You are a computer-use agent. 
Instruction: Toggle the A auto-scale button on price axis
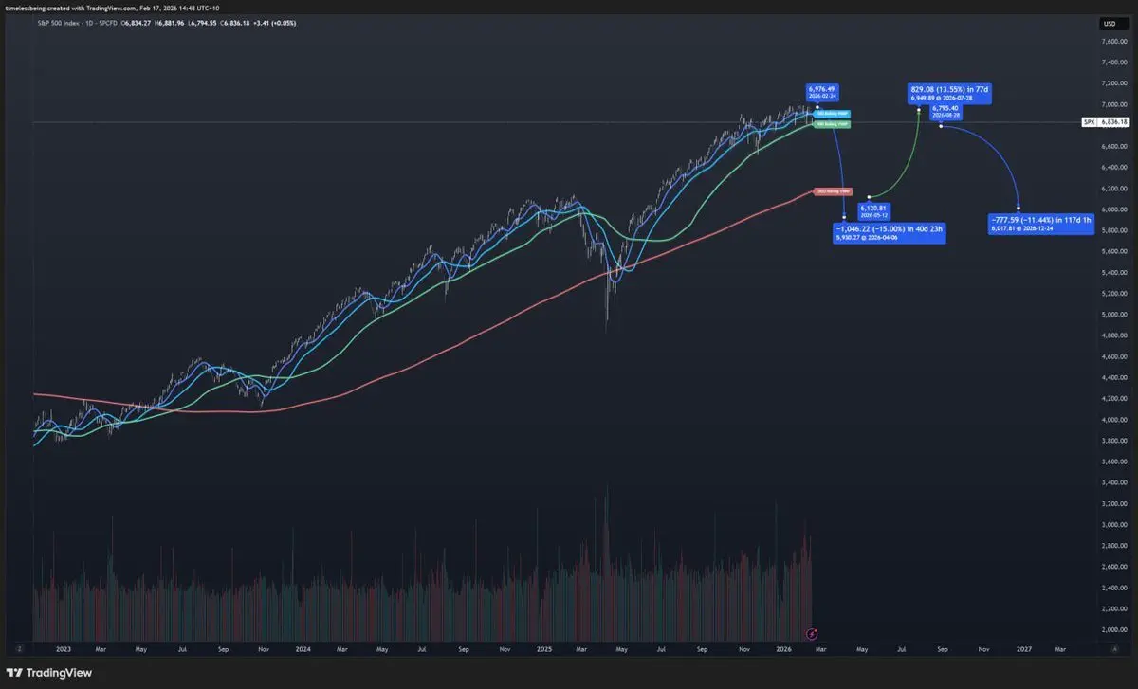tap(1113, 650)
